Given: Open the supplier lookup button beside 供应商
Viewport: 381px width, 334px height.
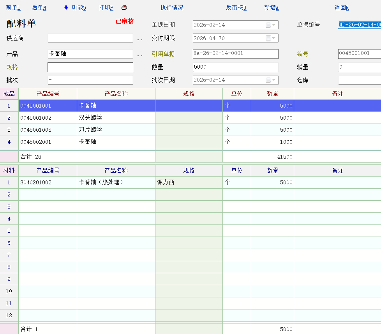Looking at the screenshot, I should (x=140, y=39).
